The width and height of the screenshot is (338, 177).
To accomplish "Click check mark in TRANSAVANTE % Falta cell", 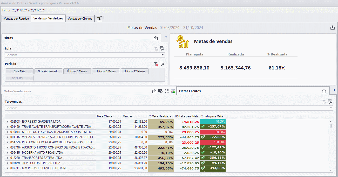I will click(203, 126).
